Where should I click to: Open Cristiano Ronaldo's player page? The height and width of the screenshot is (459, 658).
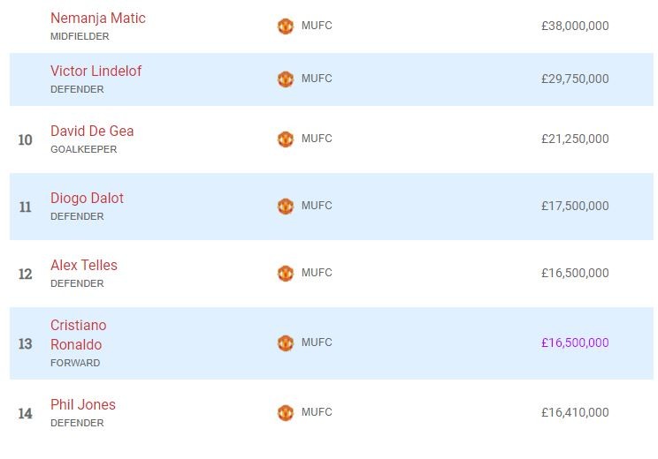[x=77, y=335]
